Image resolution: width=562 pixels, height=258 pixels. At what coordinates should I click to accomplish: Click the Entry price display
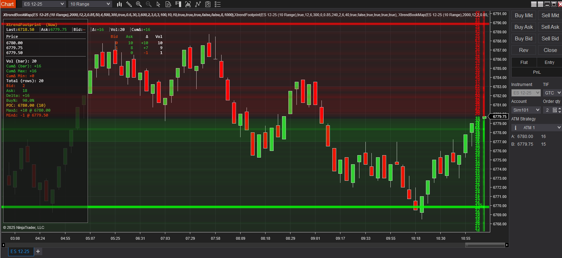(549, 62)
